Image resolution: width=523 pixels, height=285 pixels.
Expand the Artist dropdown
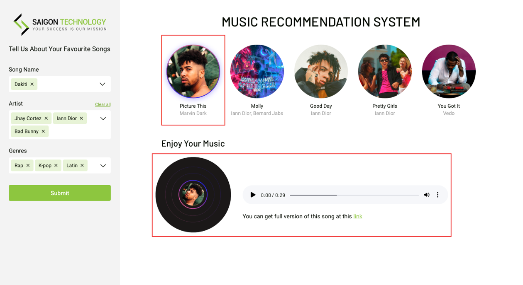click(x=103, y=118)
